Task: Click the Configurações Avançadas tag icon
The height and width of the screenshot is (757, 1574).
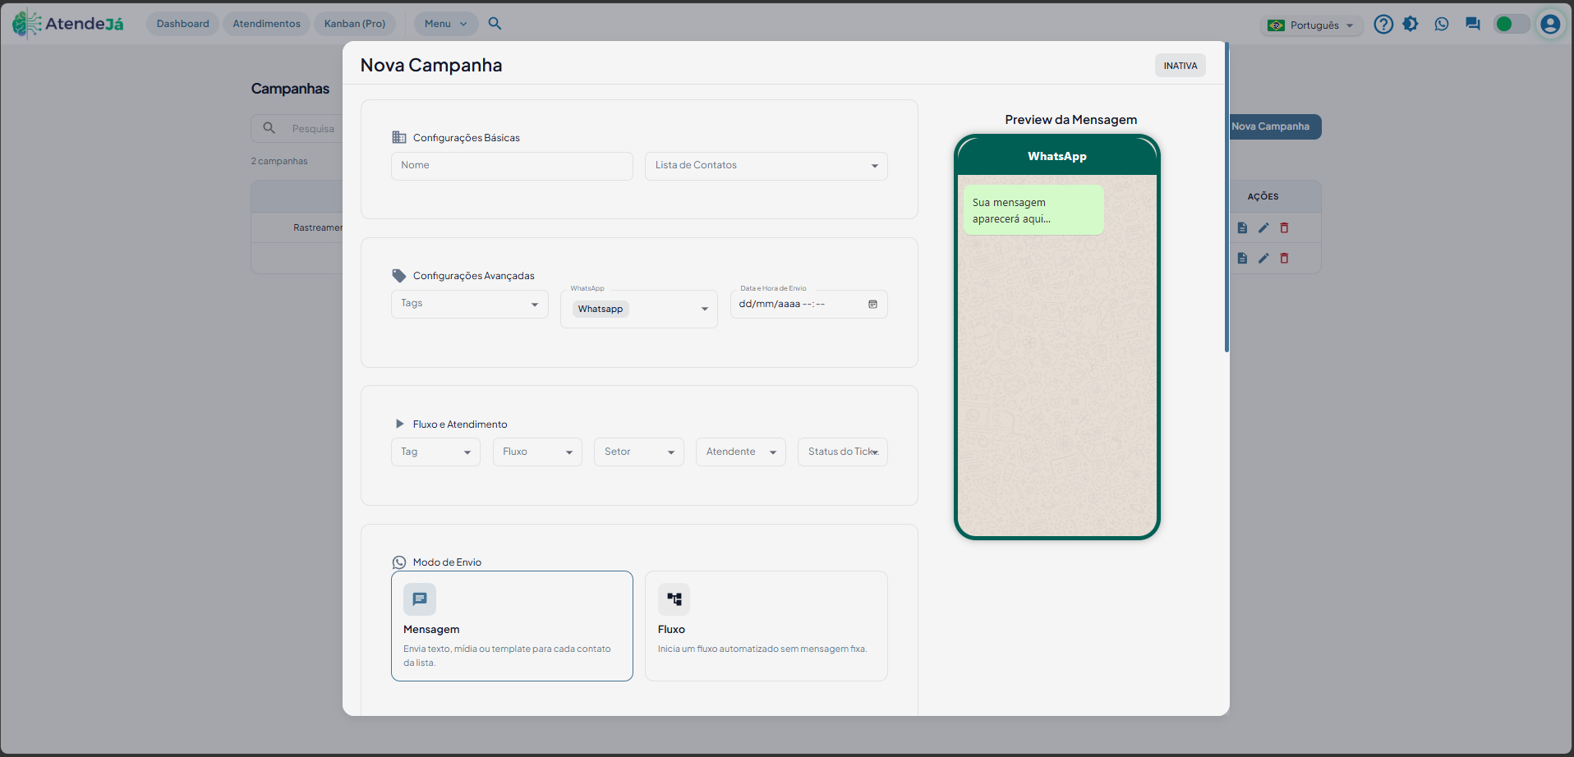Action: coord(399,276)
